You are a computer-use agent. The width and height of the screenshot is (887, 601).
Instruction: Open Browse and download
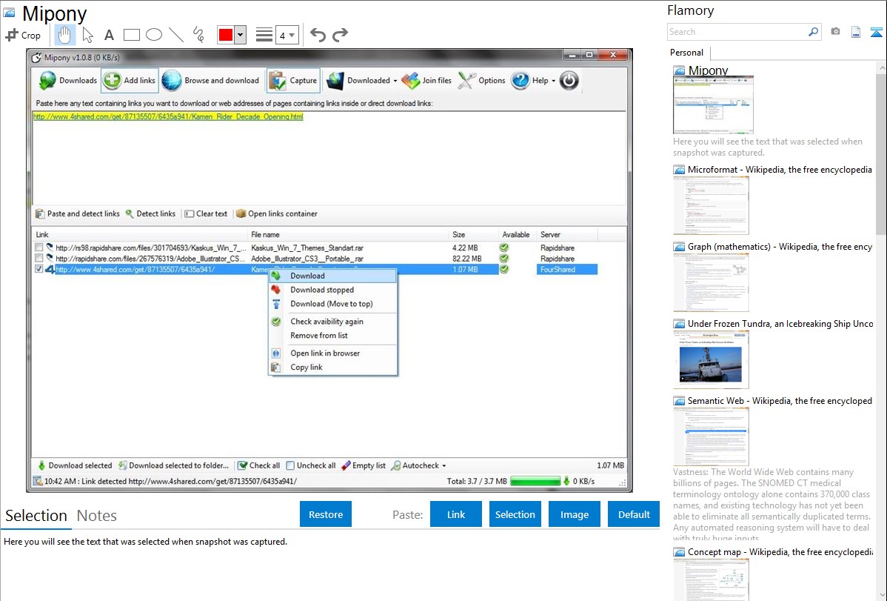[x=210, y=81]
